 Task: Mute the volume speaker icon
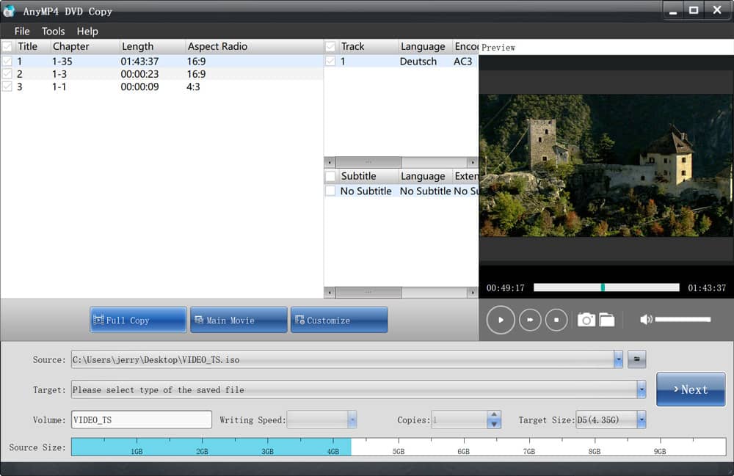645,320
